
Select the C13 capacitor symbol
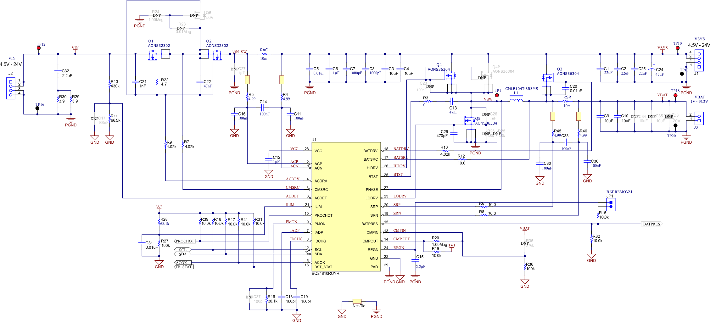coord(451,101)
